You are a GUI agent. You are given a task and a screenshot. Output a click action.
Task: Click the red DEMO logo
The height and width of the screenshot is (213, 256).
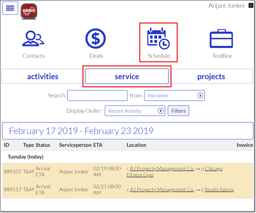pos(29,11)
